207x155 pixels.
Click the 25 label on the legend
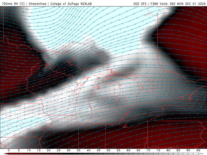(59, 150)
